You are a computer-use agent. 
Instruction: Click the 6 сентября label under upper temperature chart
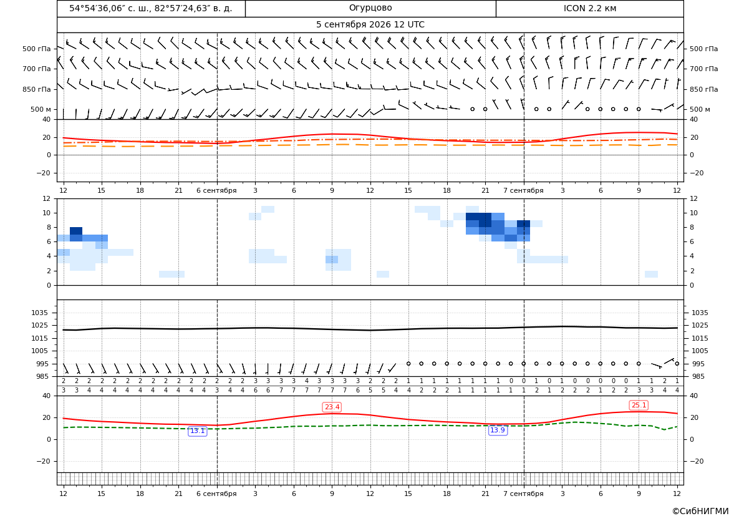click(x=216, y=190)
